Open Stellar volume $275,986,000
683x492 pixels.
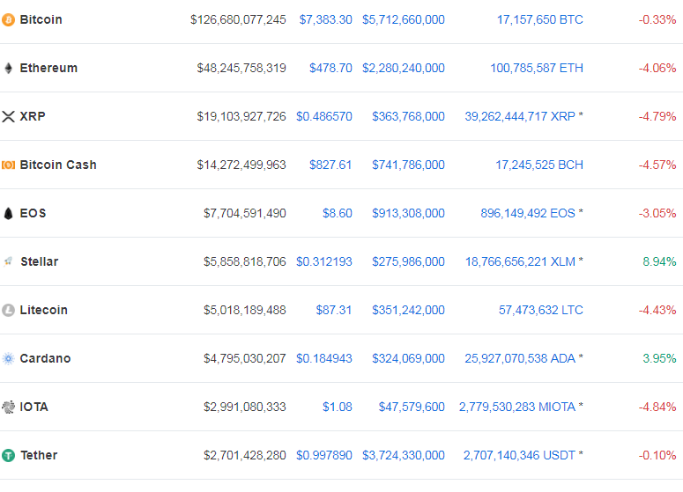tap(408, 261)
